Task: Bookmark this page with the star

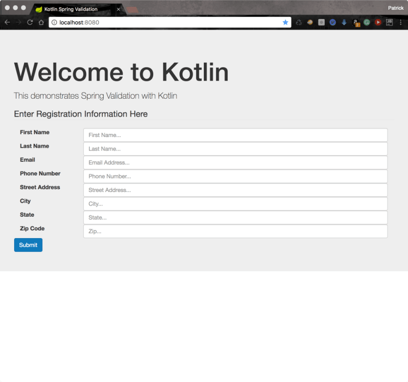Action: 285,22
